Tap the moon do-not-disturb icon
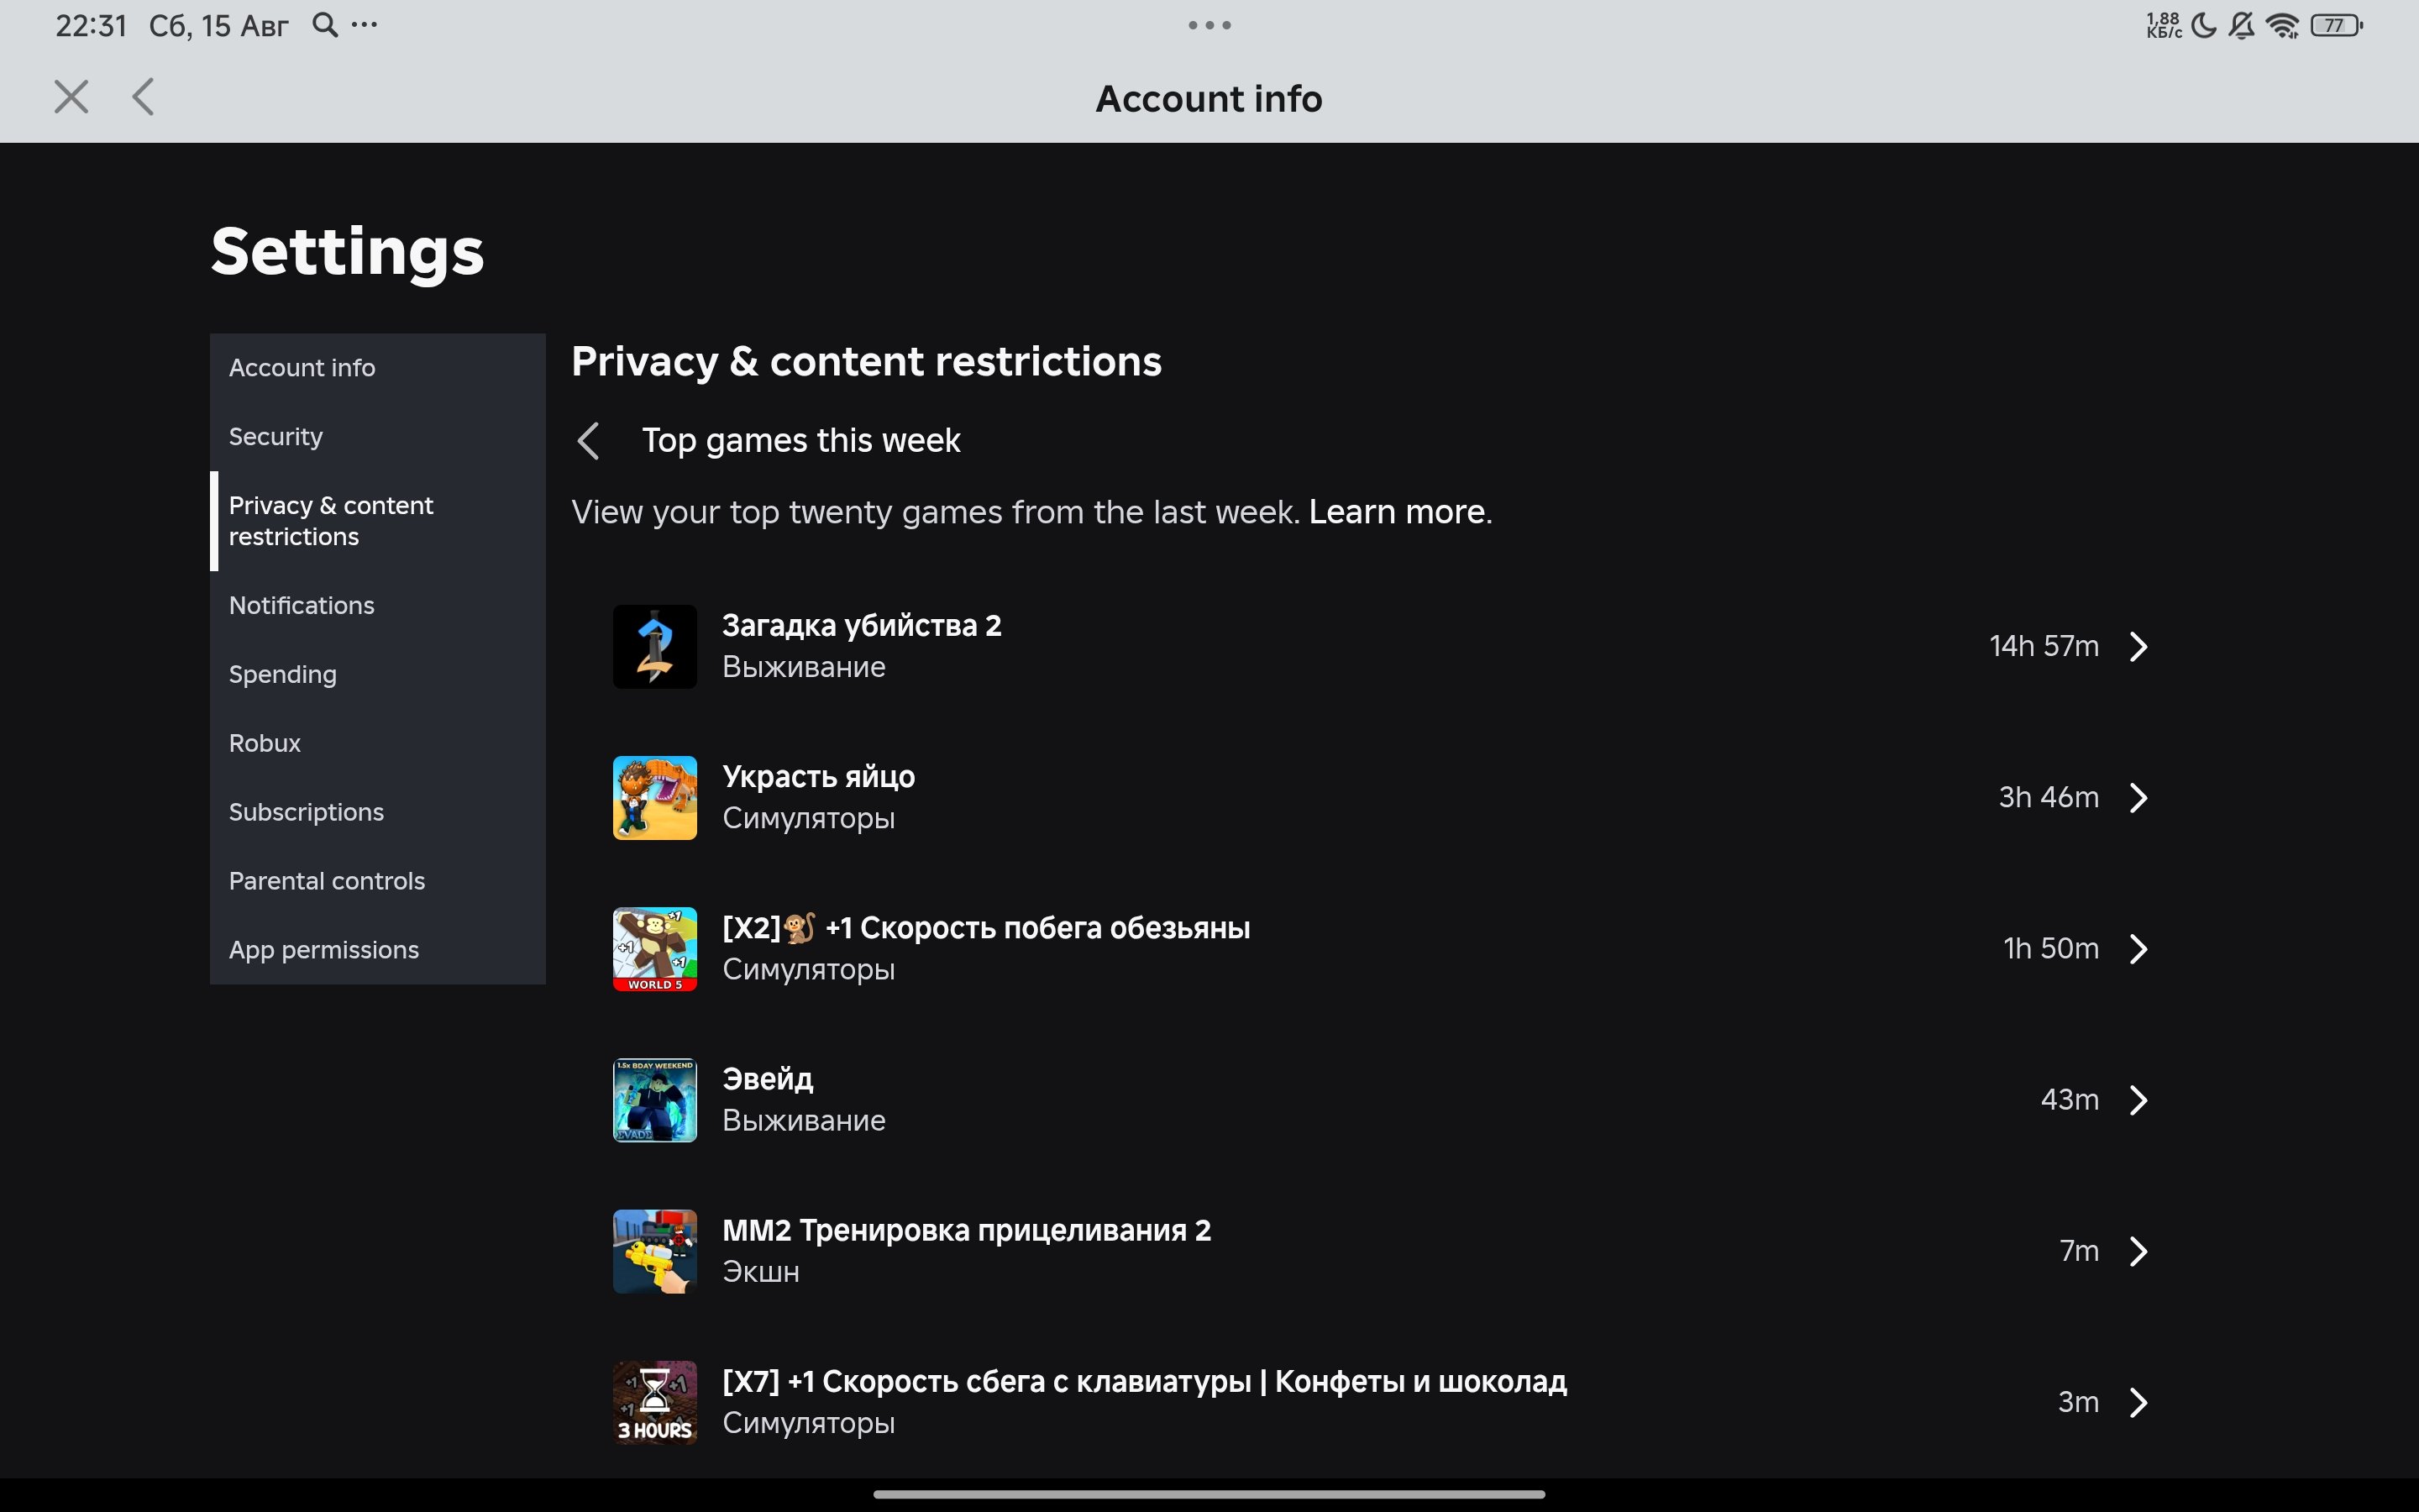The height and width of the screenshot is (1512, 2419). pos(2204,26)
